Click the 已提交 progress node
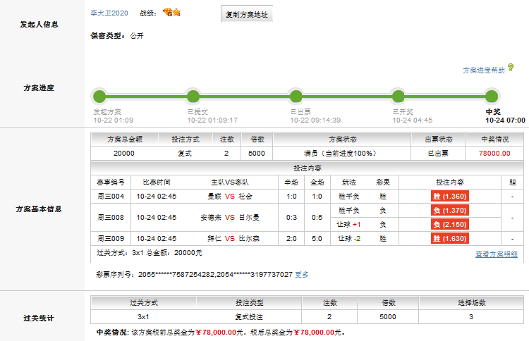 (x=193, y=97)
